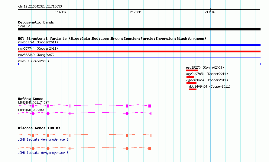Open the dgv2407n54 (Cooper2011) variant label
The image size is (269, 162).
(x=207, y=74)
